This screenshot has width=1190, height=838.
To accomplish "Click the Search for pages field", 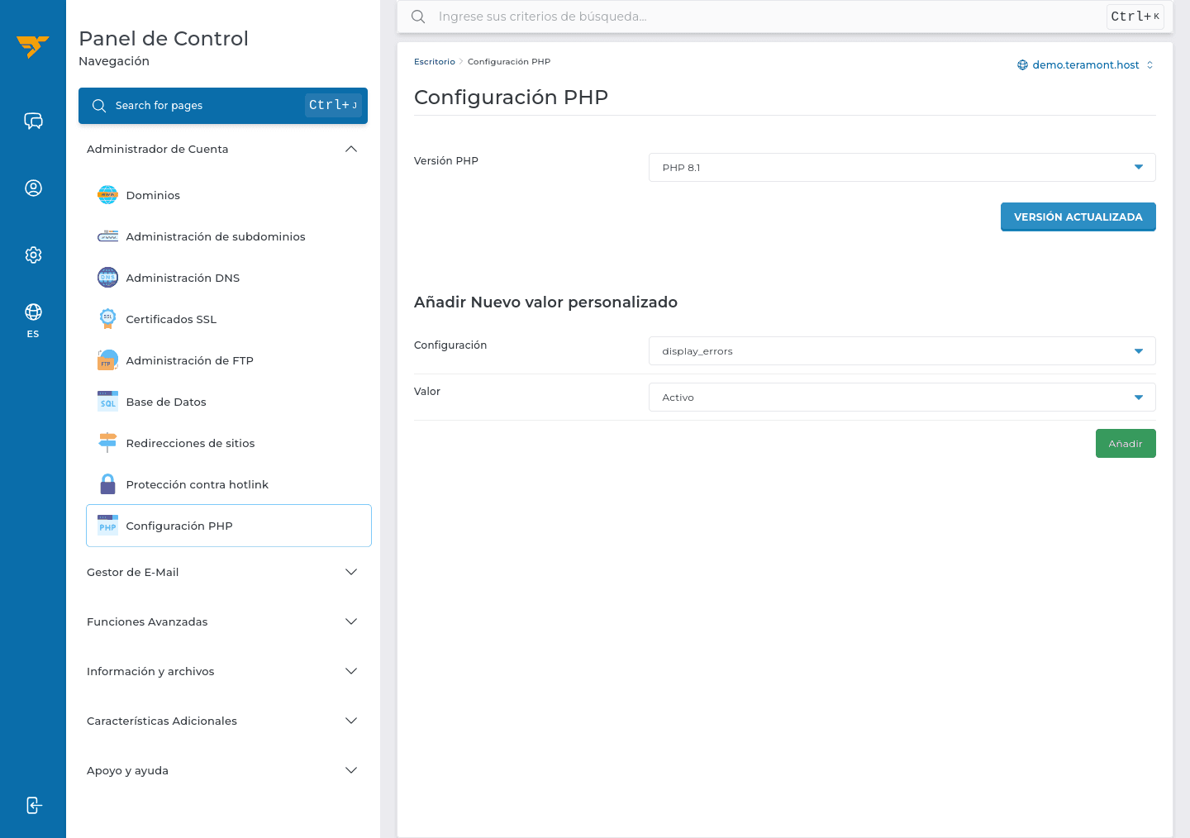I will 223,106.
